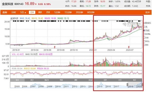Screen dimensions: 152x92
Task: Enable the SAR main indicator checkbox
Action: (144, 38)
